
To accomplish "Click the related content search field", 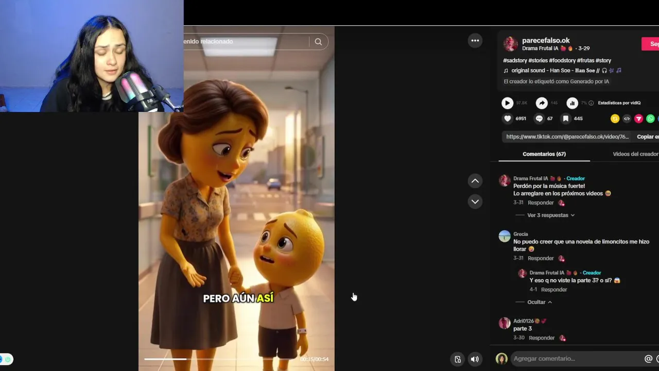I will click(x=246, y=42).
